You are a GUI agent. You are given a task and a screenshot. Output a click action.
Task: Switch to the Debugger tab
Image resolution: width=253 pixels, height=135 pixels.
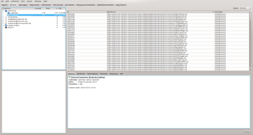pos(23,5)
